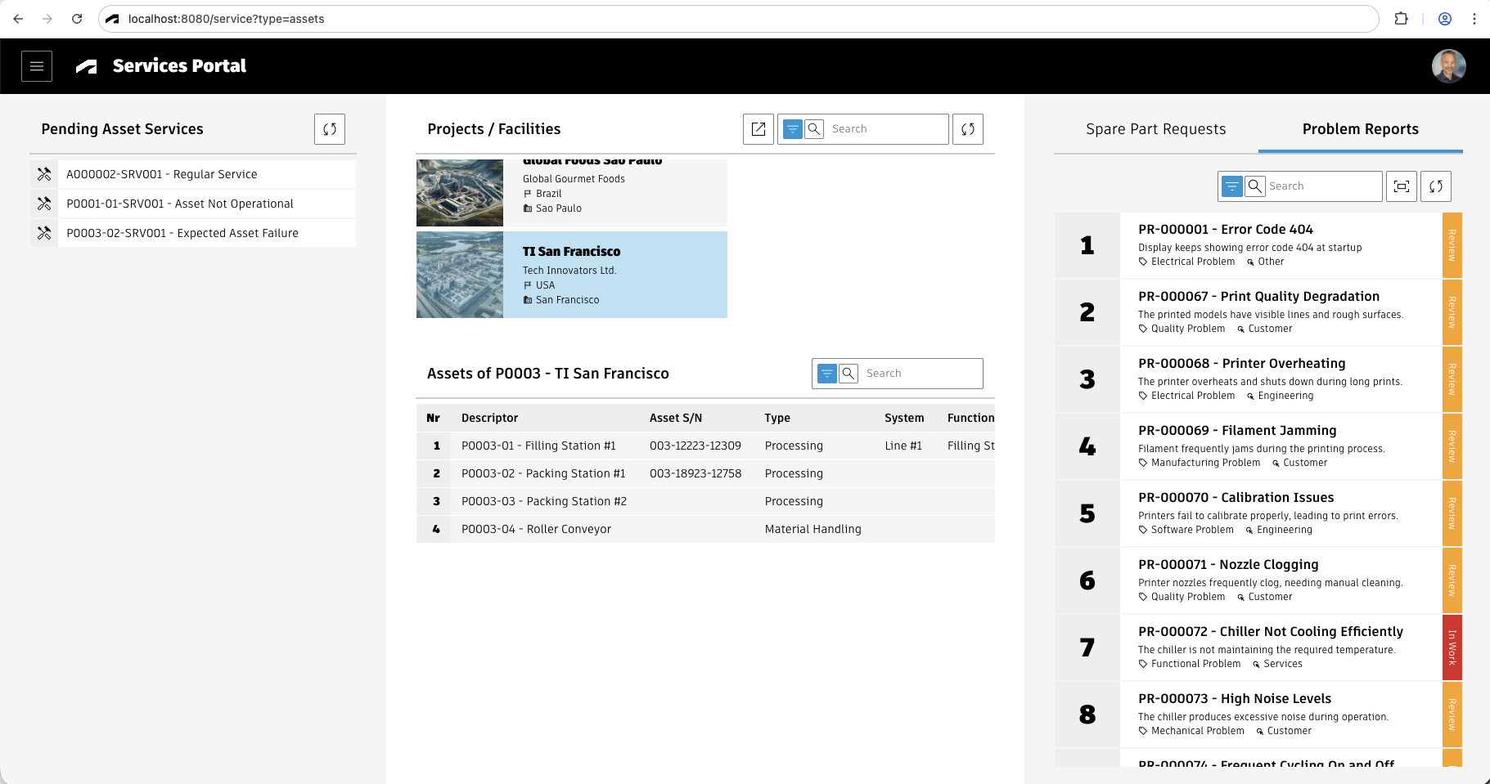Open PR-000072 Chiller Not Cooling Efficiently report
This screenshot has width=1490, height=784.
tap(1270, 632)
